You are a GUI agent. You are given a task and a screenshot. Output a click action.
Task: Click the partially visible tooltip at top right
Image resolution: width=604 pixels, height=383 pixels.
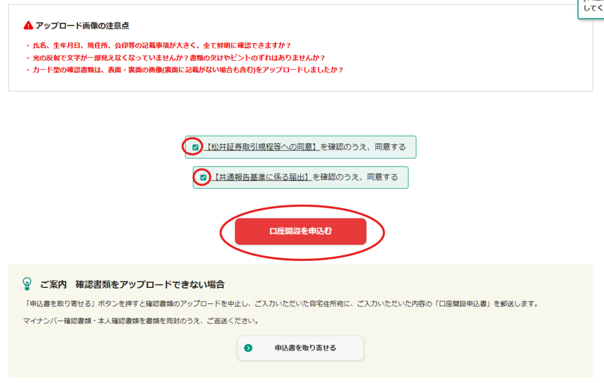click(x=590, y=8)
